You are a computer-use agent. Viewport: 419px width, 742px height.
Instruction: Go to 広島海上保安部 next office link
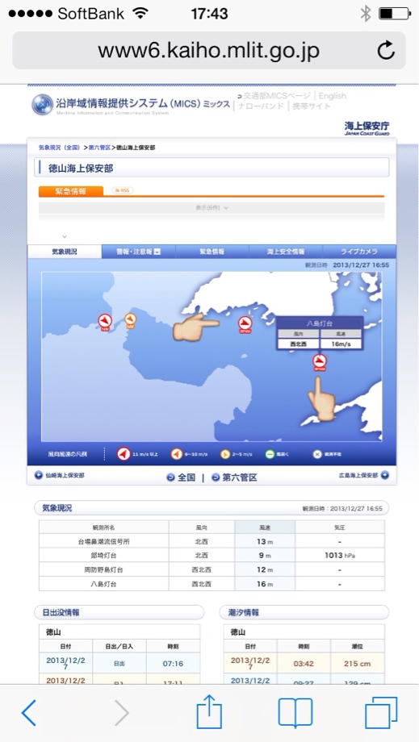pyautogui.click(x=363, y=476)
